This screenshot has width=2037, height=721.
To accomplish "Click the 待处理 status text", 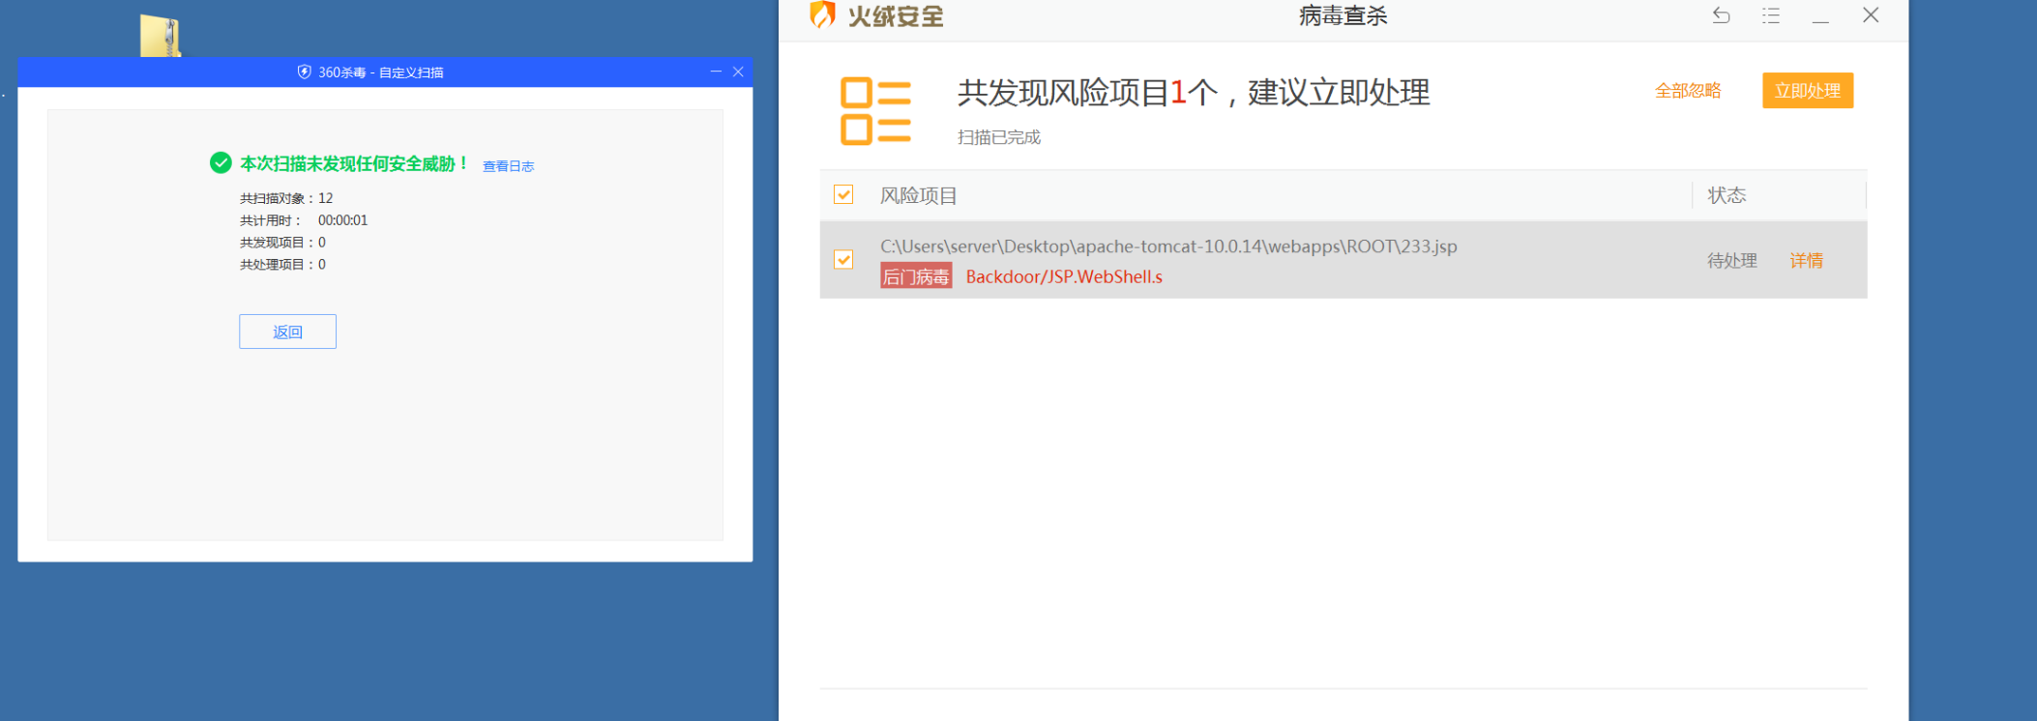I will [x=1731, y=261].
